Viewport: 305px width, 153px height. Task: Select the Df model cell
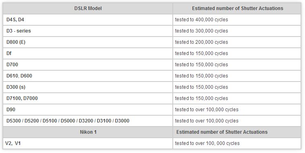coord(88,53)
